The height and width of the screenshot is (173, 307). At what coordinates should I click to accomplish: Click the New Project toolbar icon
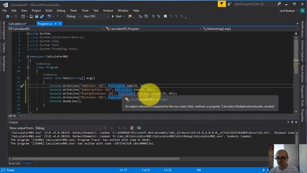click(x=23, y=16)
